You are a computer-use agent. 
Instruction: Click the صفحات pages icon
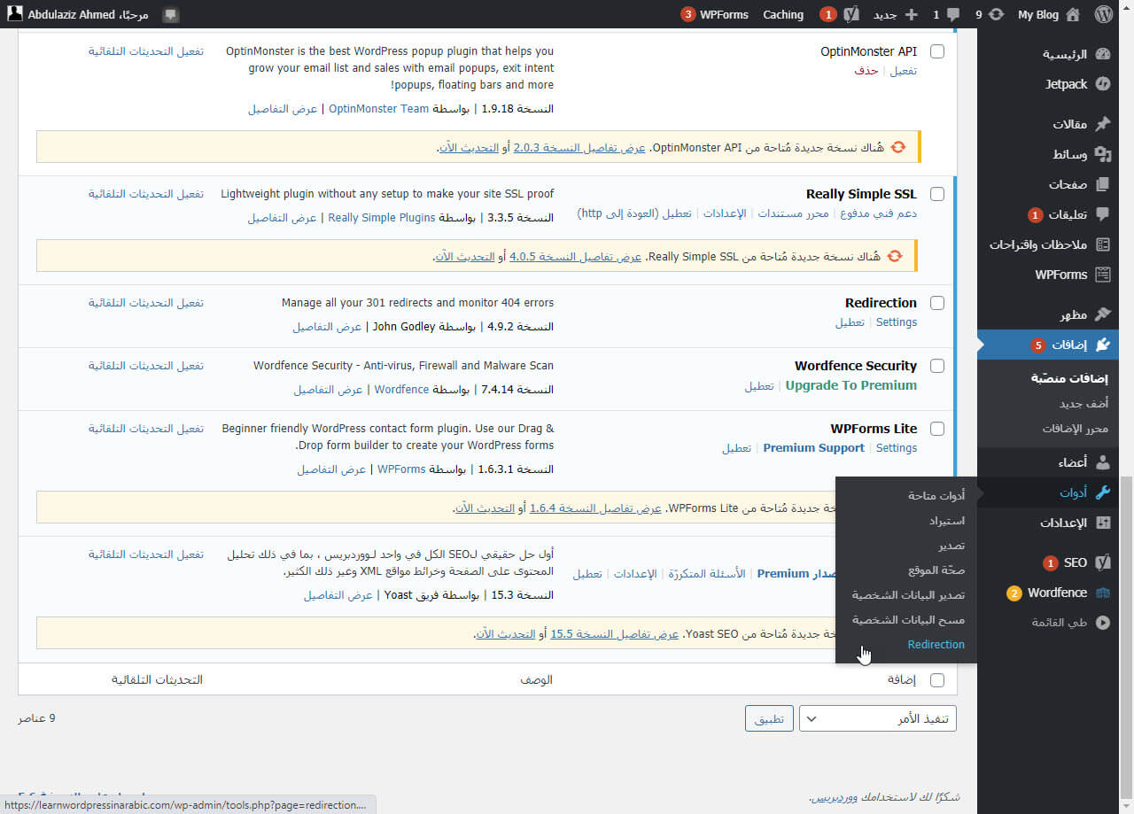tap(1103, 184)
